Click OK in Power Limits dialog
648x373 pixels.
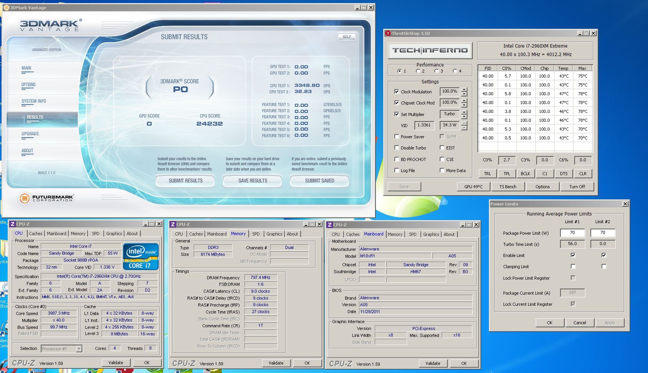point(550,323)
